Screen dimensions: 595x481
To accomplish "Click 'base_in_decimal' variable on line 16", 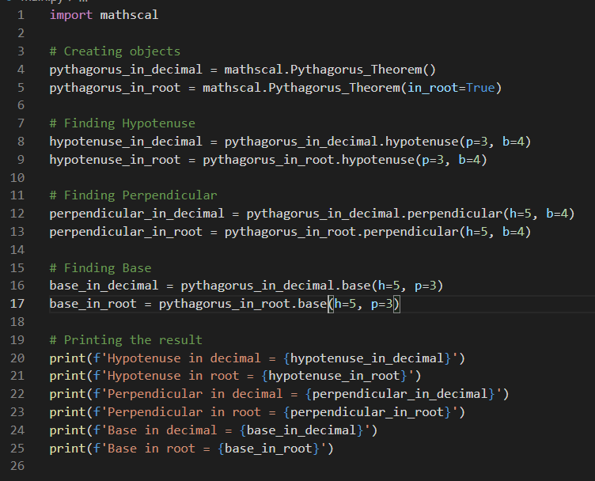I will [x=104, y=286].
